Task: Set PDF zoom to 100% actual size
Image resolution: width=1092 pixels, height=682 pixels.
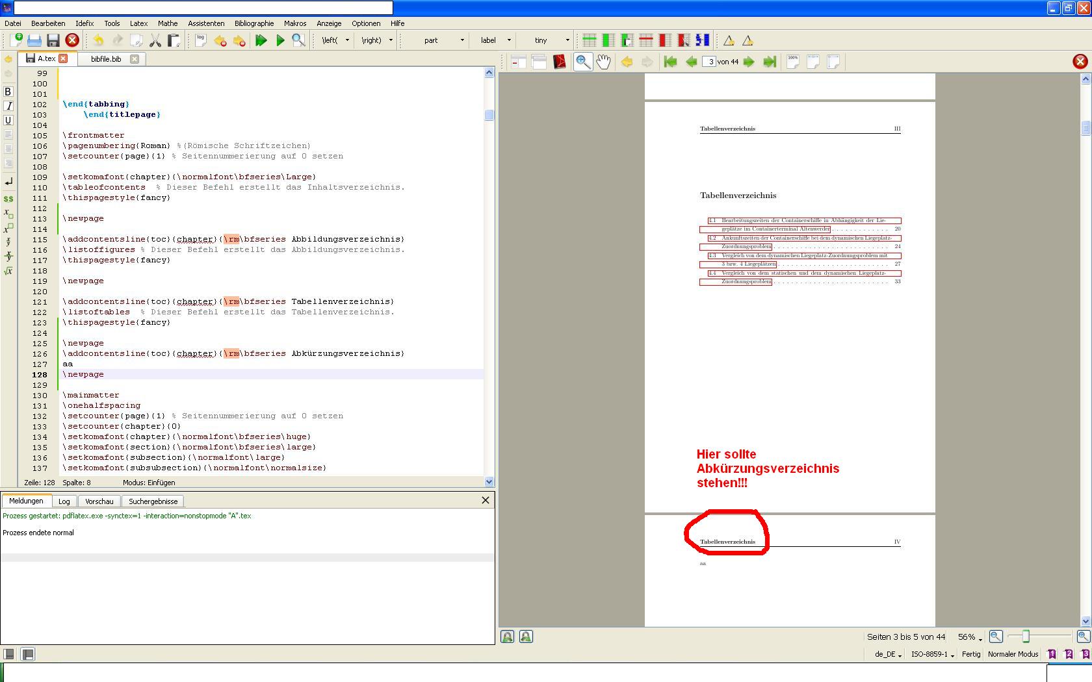Action: 793,62
